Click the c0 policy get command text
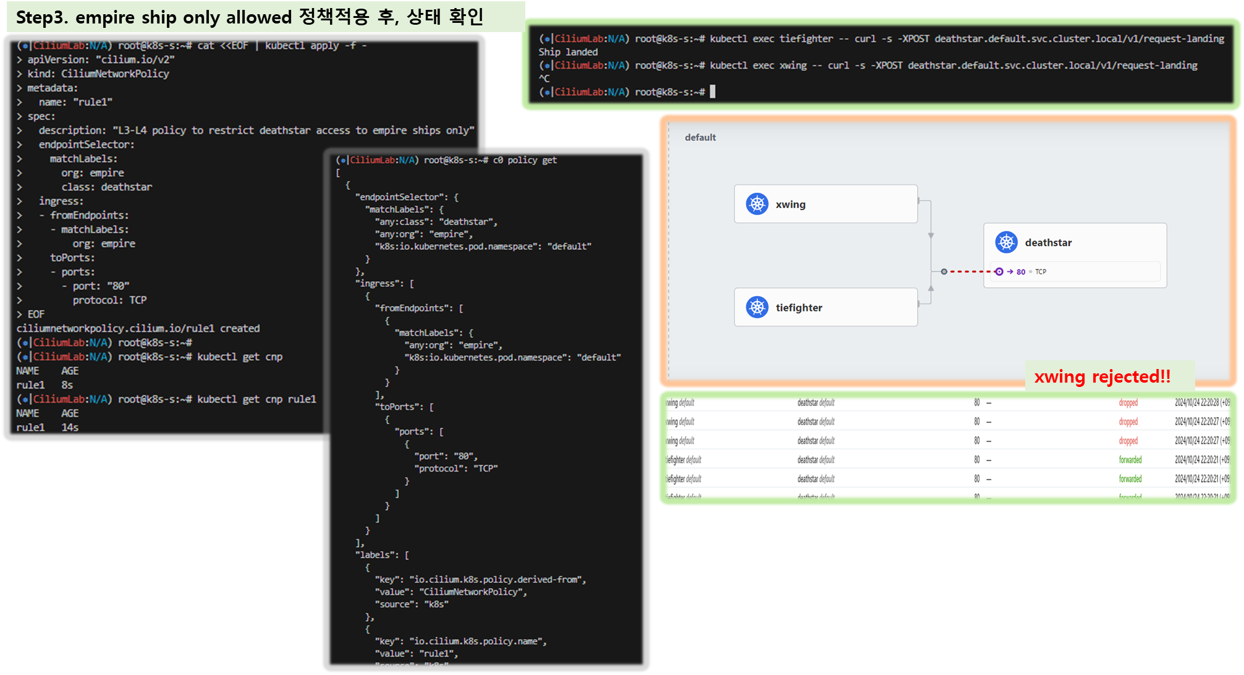Screen dimensions: 1244x675 [525, 160]
